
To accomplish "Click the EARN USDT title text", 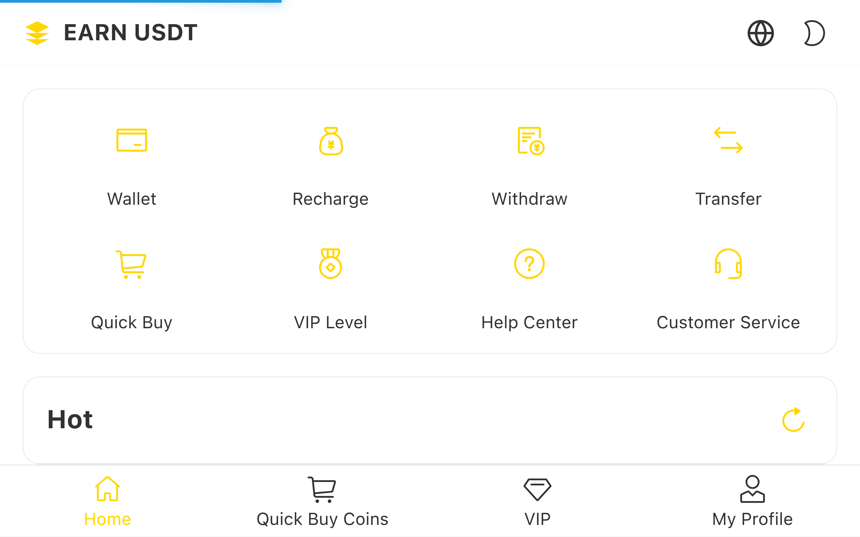I will [x=130, y=33].
